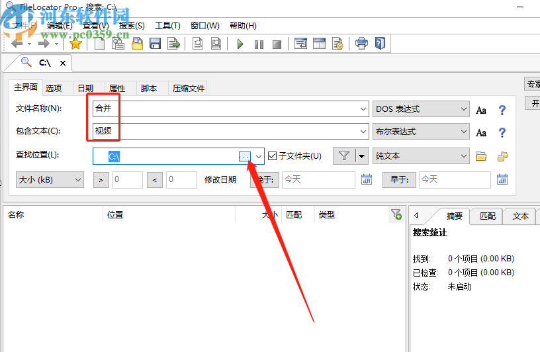Click the minimum size input field
This screenshot has width=540, height=352.
[x=127, y=180]
